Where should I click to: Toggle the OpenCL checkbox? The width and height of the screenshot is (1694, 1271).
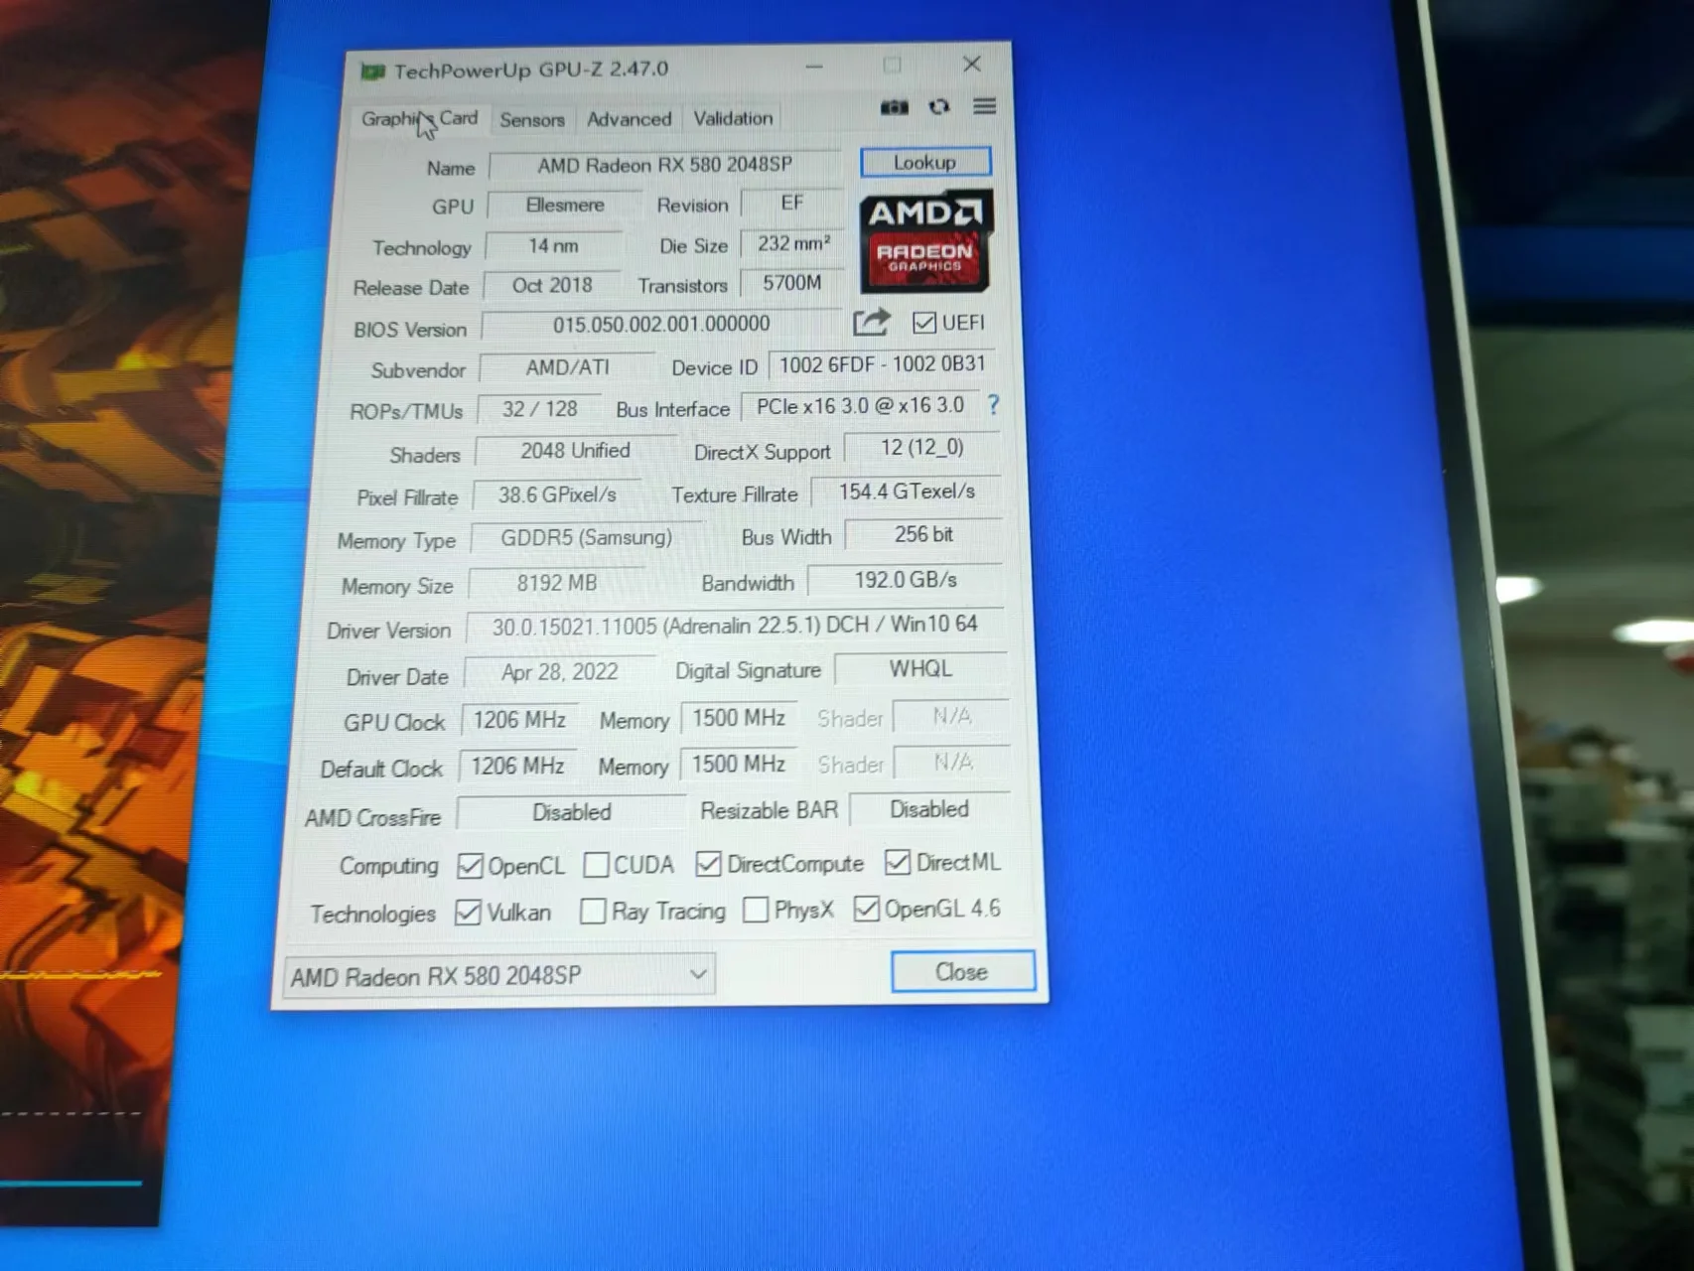click(470, 866)
